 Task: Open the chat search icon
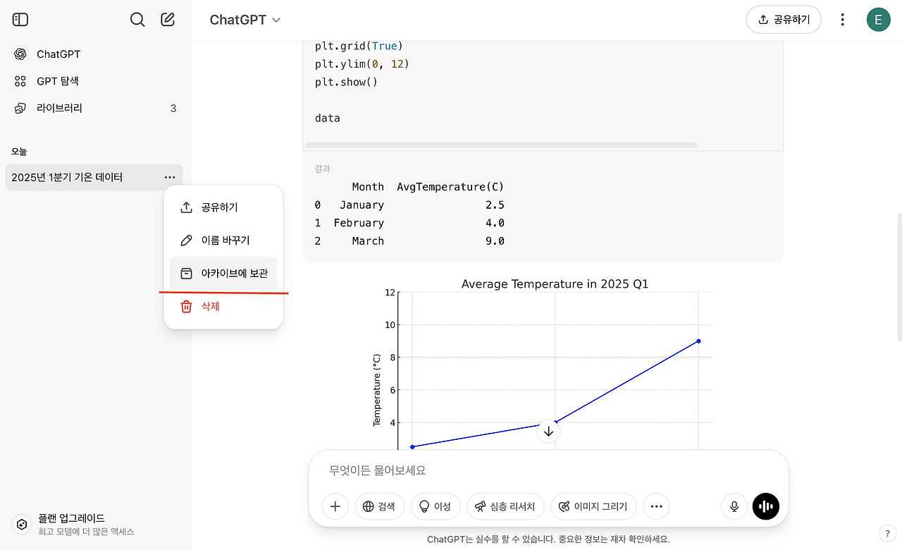coord(137,20)
